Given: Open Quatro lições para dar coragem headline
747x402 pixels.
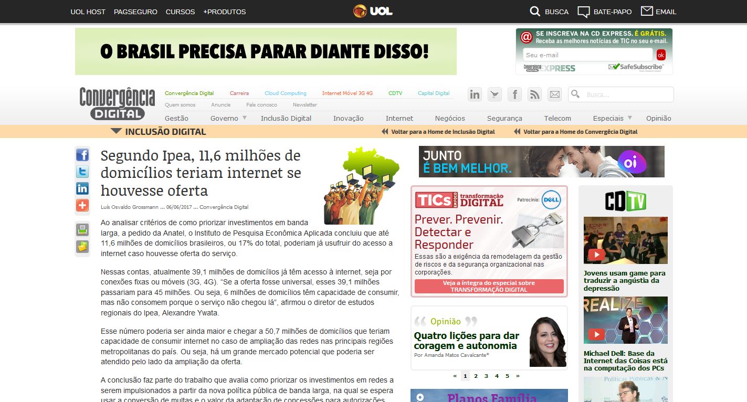Looking at the screenshot, I should tap(467, 341).
